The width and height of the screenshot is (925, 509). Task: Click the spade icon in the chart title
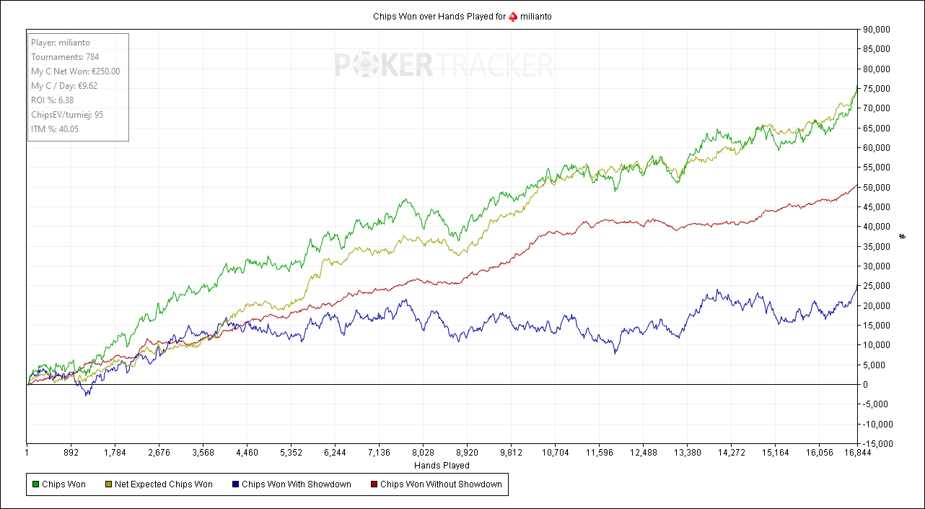tap(513, 16)
